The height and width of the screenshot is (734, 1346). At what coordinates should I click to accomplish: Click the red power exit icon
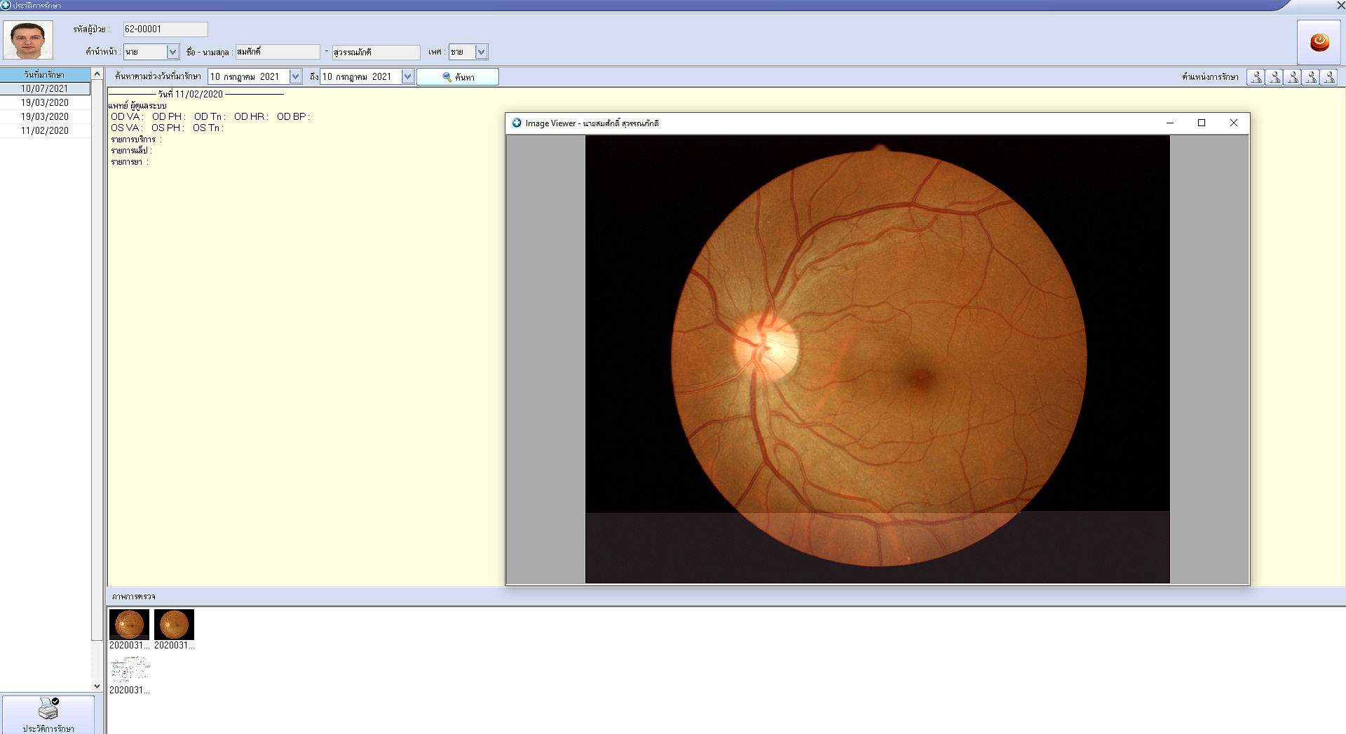pyautogui.click(x=1319, y=43)
